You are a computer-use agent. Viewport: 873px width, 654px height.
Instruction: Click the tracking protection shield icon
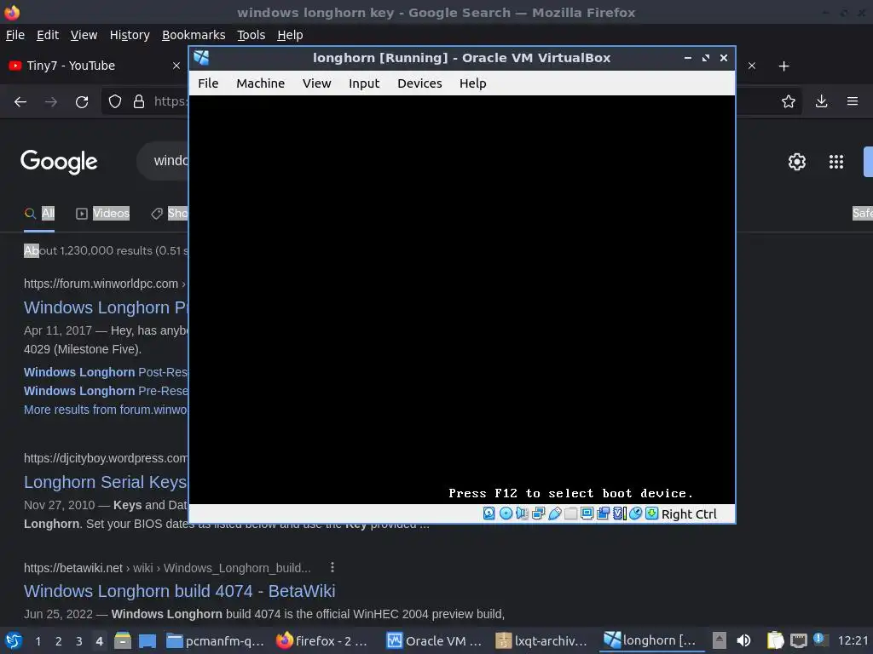115,101
